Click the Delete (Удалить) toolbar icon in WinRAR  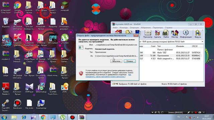157,34
